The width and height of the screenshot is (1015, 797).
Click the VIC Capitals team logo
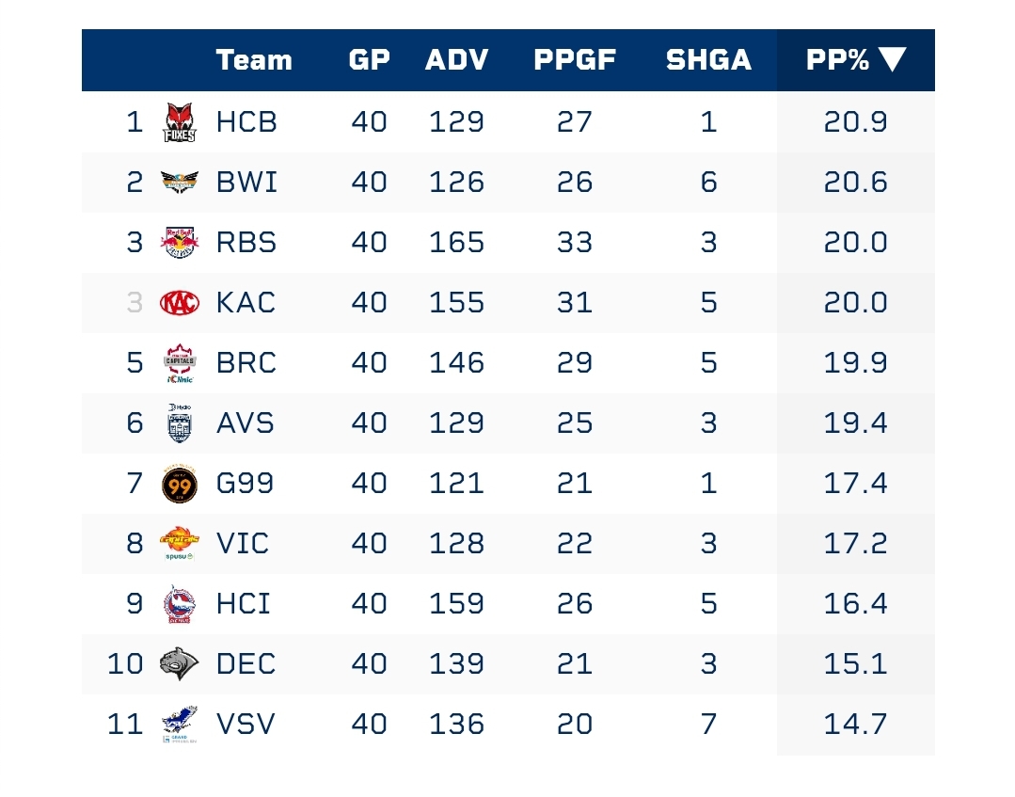[180, 544]
